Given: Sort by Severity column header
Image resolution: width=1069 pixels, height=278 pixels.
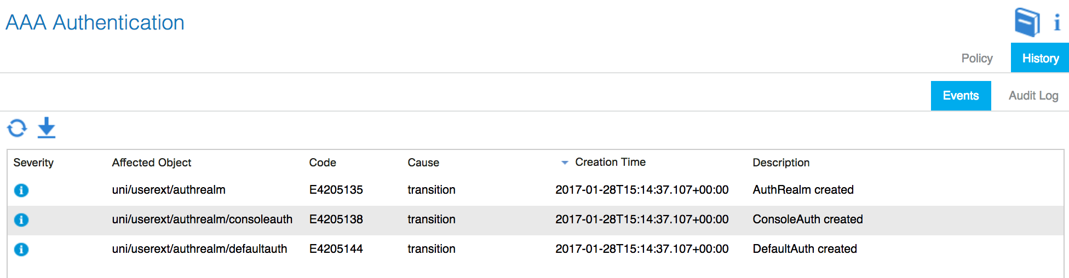Looking at the screenshot, I should pos(33,163).
